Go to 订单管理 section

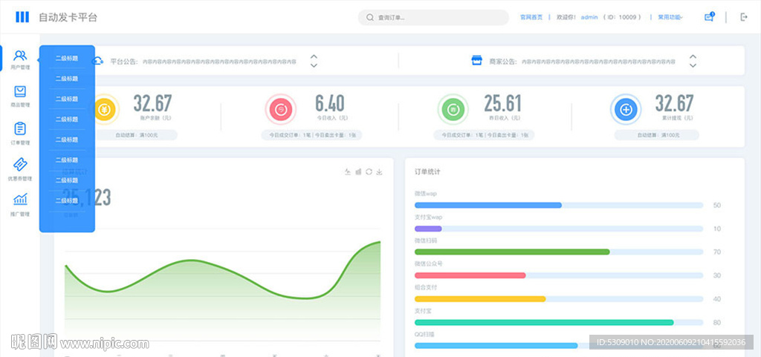(x=20, y=132)
